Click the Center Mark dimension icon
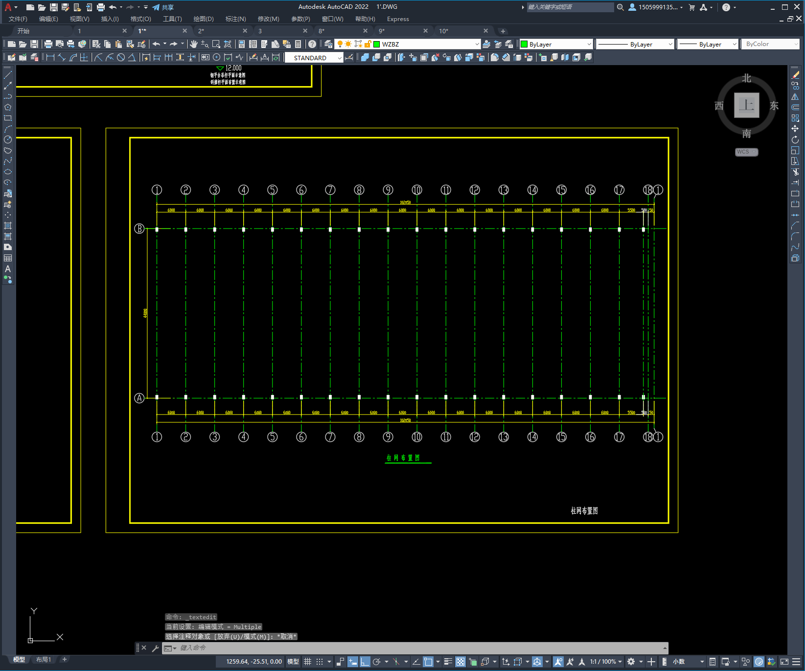The image size is (805, 671). 217,57
